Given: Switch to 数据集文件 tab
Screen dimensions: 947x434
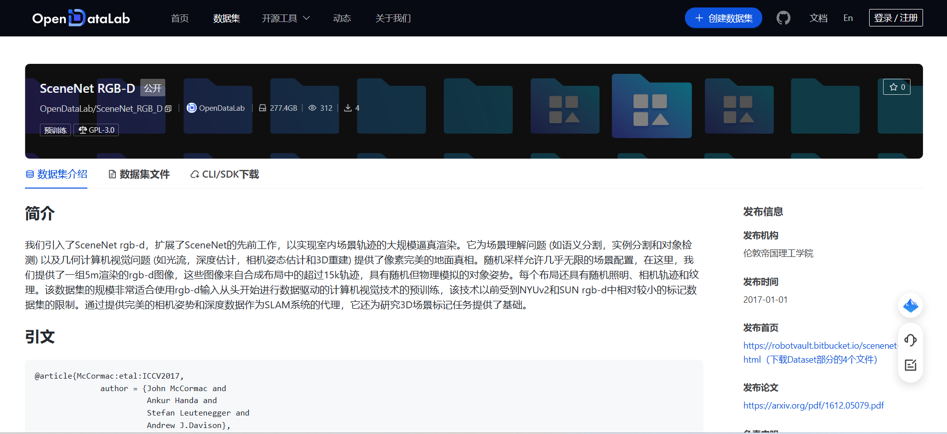Looking at the screenshot, I should [x=139, y=174].
